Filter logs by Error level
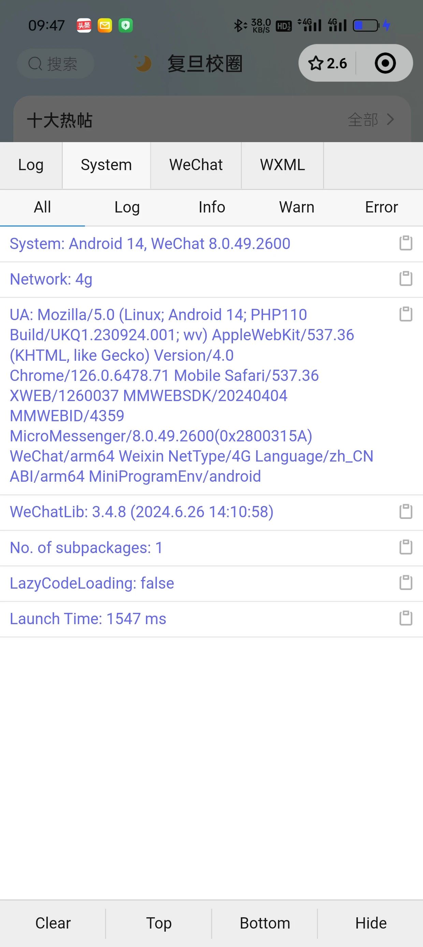Screen dimensions: 423x947 point(381,207)
